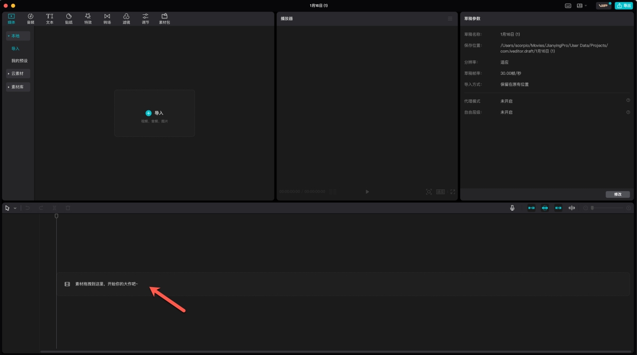
Task: Open the 贴纸 (Stickers) panel
Action: (x=69, y=19)
